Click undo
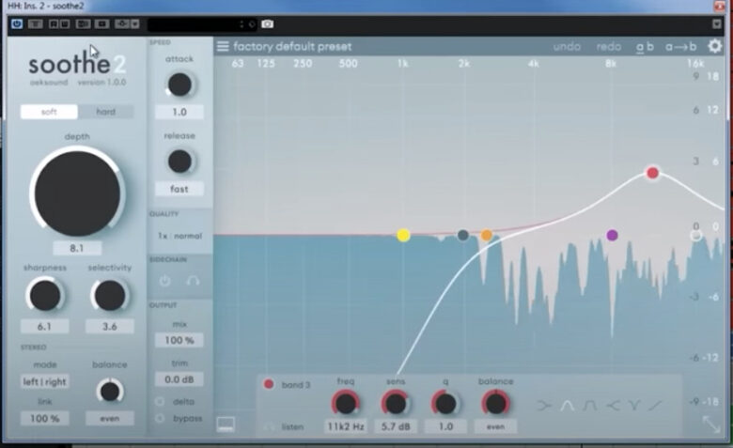 (x=567, y=47)
